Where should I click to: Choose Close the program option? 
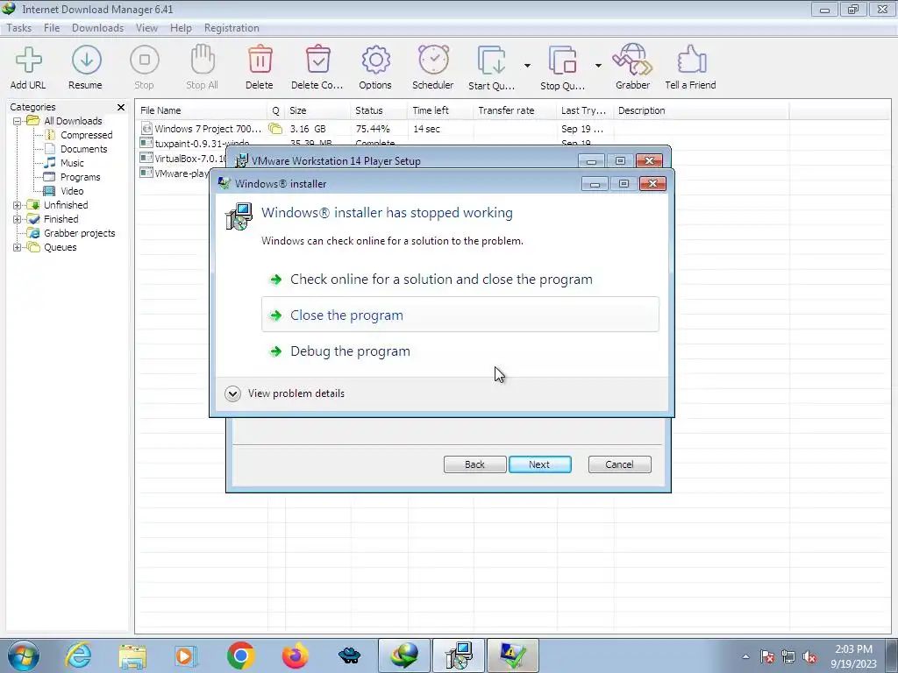click(460, 315)
